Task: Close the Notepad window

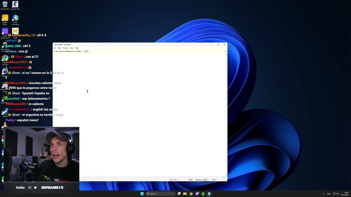Action: tap(224, 44)
